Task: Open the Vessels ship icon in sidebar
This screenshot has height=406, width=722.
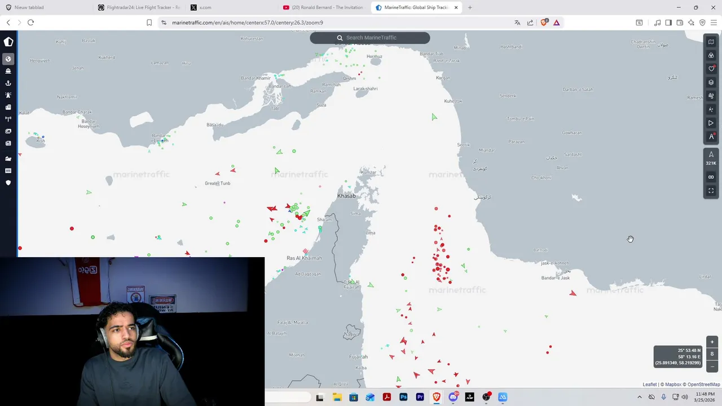Action: pyautogui.click(x=8, y=71)
